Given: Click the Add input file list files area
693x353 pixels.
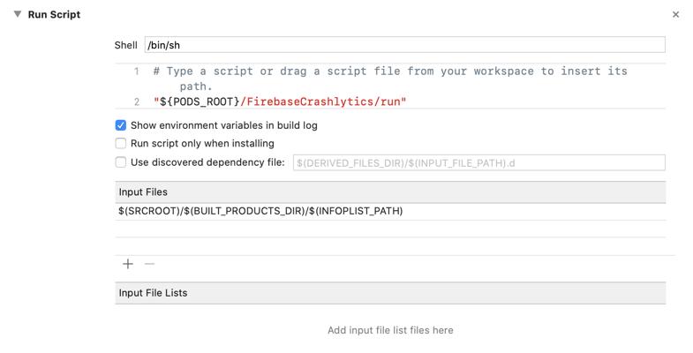Looking at the screenshot, I should click(x=390, y=330).
